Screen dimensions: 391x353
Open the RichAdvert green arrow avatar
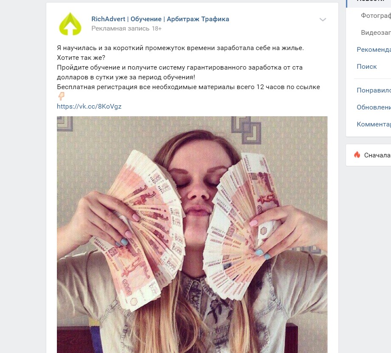70,24
